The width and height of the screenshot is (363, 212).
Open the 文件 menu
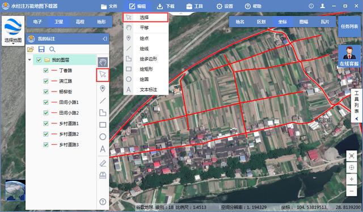pos(109,6)
